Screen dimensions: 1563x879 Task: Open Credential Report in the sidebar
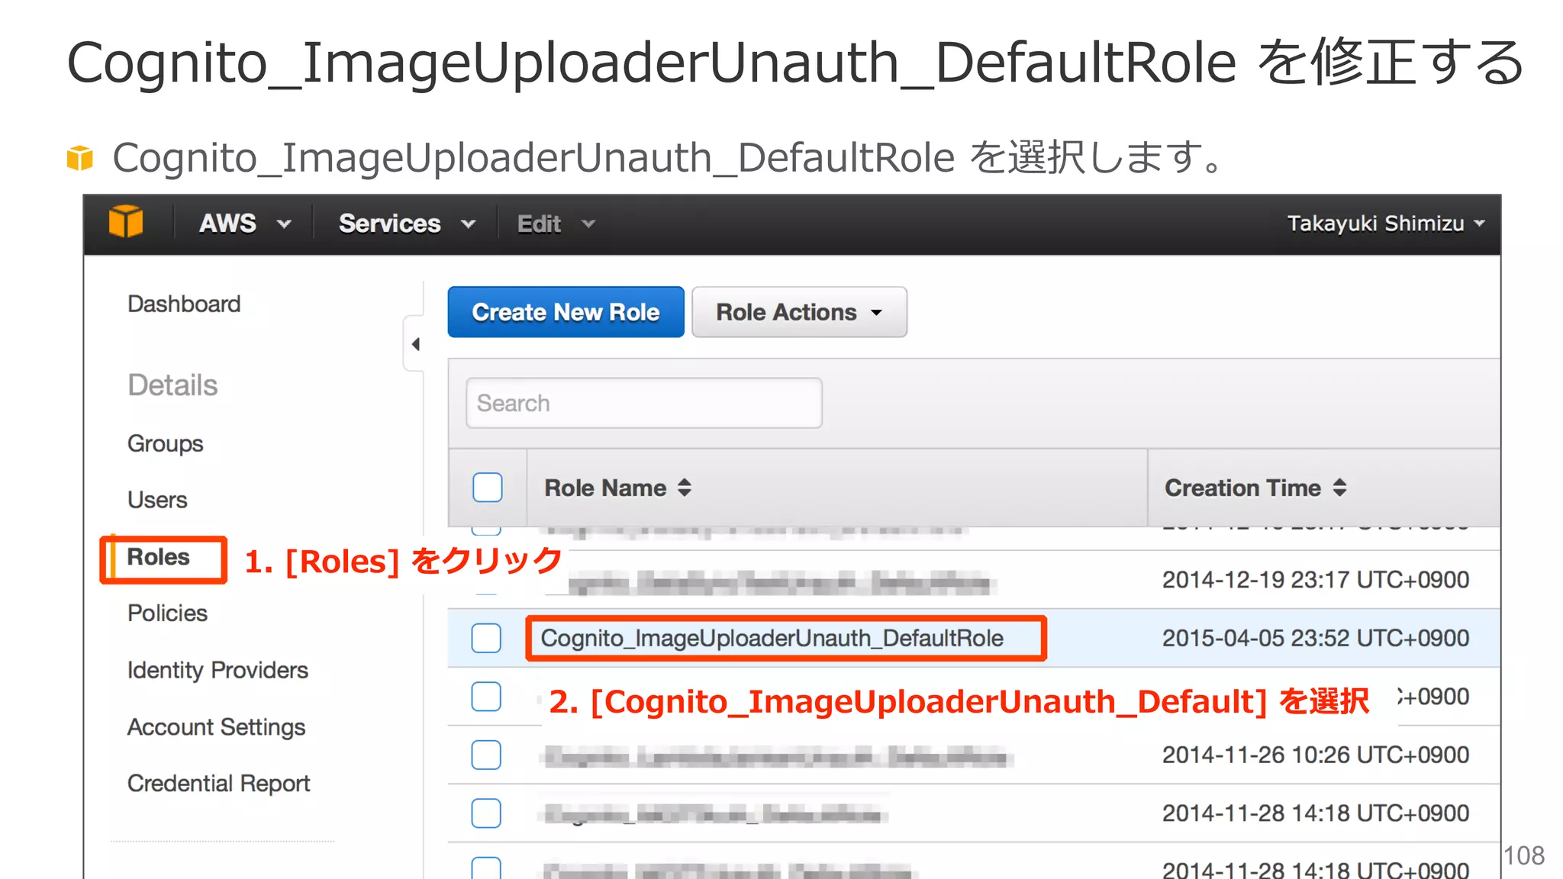pyautogui.click(x=218, y=784)
